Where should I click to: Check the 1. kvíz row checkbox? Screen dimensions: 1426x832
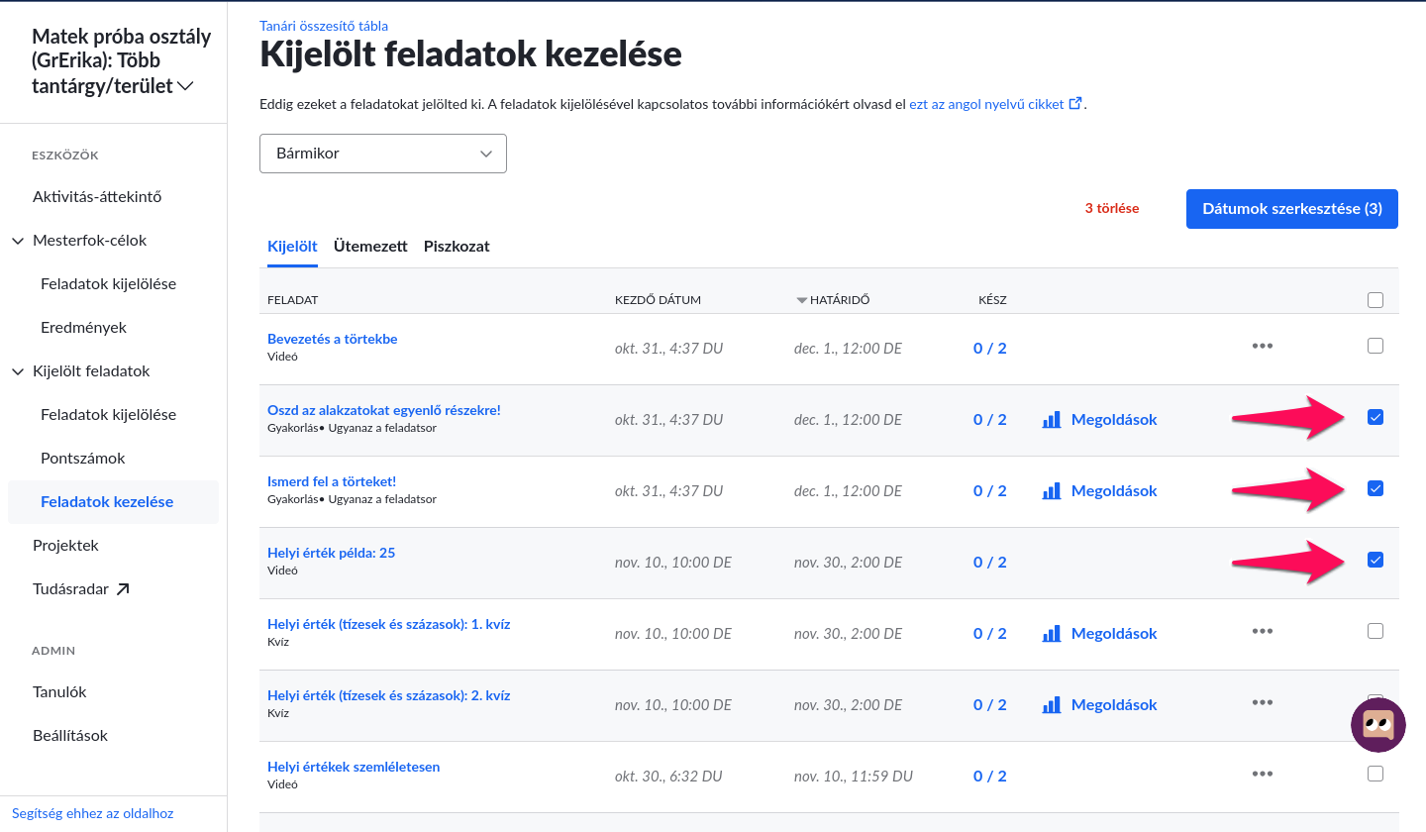[x=1375, y=631]
